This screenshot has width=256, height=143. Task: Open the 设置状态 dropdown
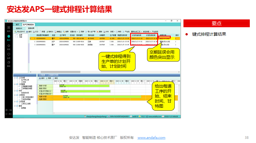pyautogui.click(x=74, y=32)
